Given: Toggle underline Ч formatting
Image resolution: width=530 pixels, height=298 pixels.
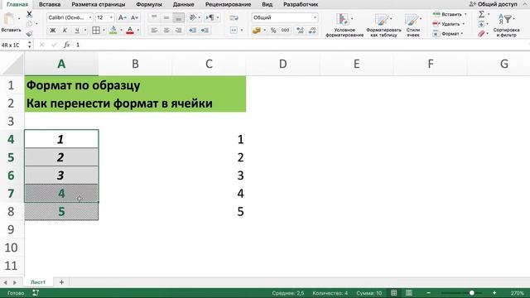Looking at the screenshot, I should click(x=77, y=31).
